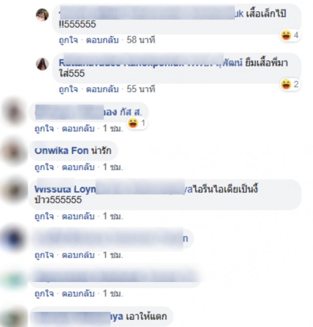
Task: Open profile picture of the 58 นาที commenter
Action: (x=43, y=15)
